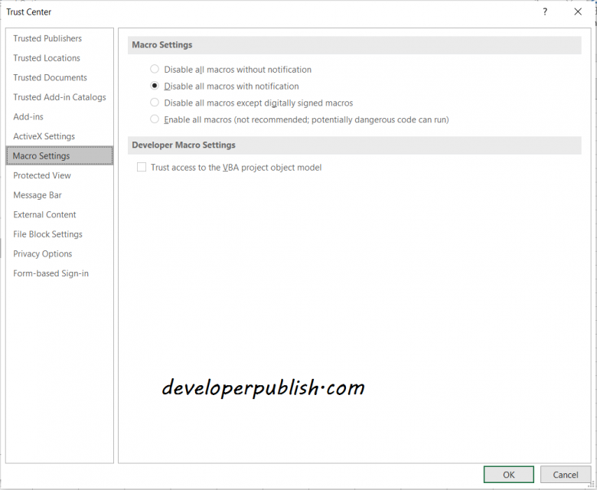The image size is (597, 490).
Task: Select Disable all macros without notification
Action: (155, 70)
